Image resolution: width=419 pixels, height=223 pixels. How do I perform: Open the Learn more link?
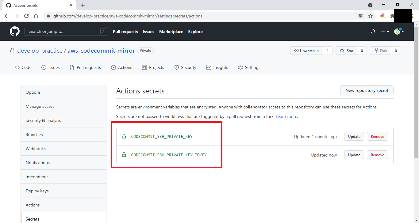point(286,116)
